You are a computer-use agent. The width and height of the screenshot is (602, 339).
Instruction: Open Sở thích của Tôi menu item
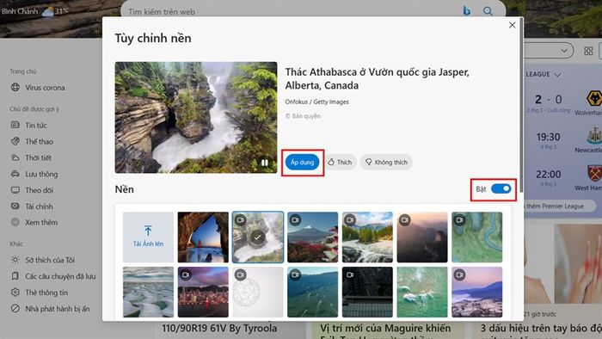43,260
